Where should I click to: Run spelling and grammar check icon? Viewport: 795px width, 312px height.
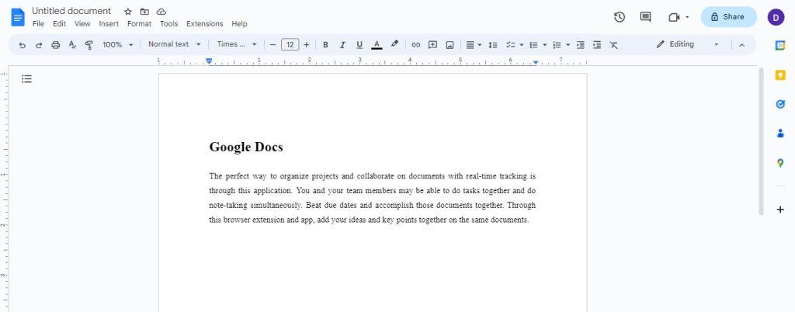coord(72,45)
